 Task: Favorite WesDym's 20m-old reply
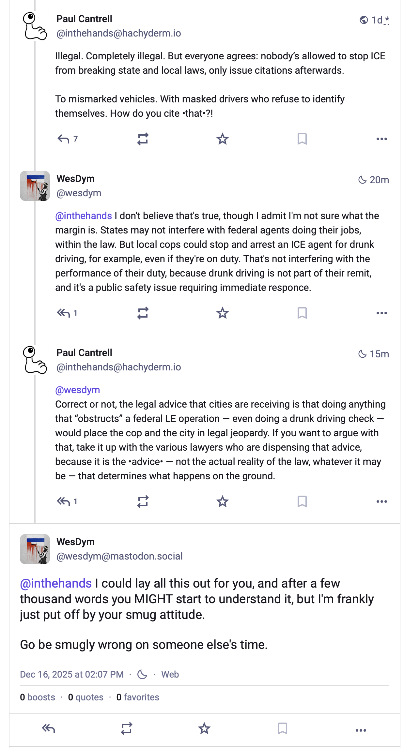click(x=223, y=313)
